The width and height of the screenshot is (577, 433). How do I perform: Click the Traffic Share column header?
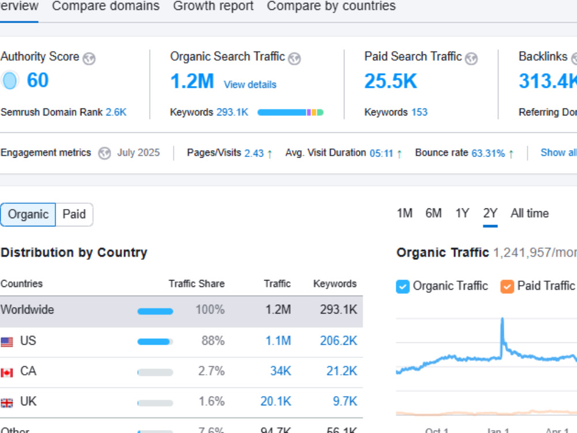coord(197,283)
